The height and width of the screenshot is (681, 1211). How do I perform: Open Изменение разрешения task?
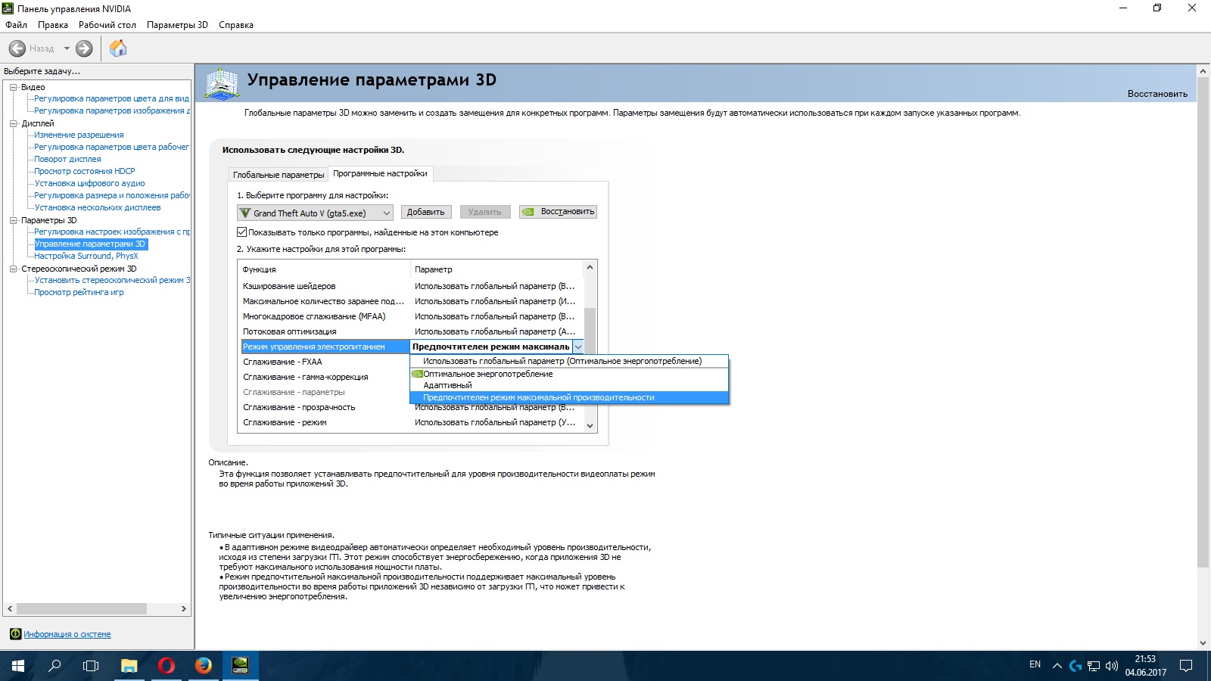click(x=79, y=135)
